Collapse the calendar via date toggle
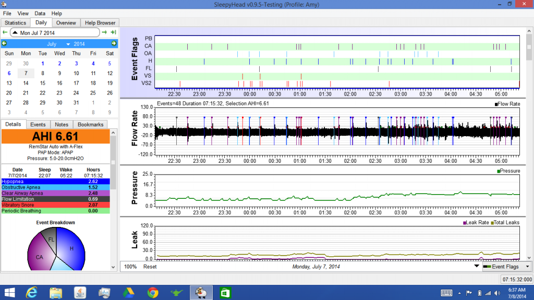The width and height of the screenshot is (534, 300). 15,33
